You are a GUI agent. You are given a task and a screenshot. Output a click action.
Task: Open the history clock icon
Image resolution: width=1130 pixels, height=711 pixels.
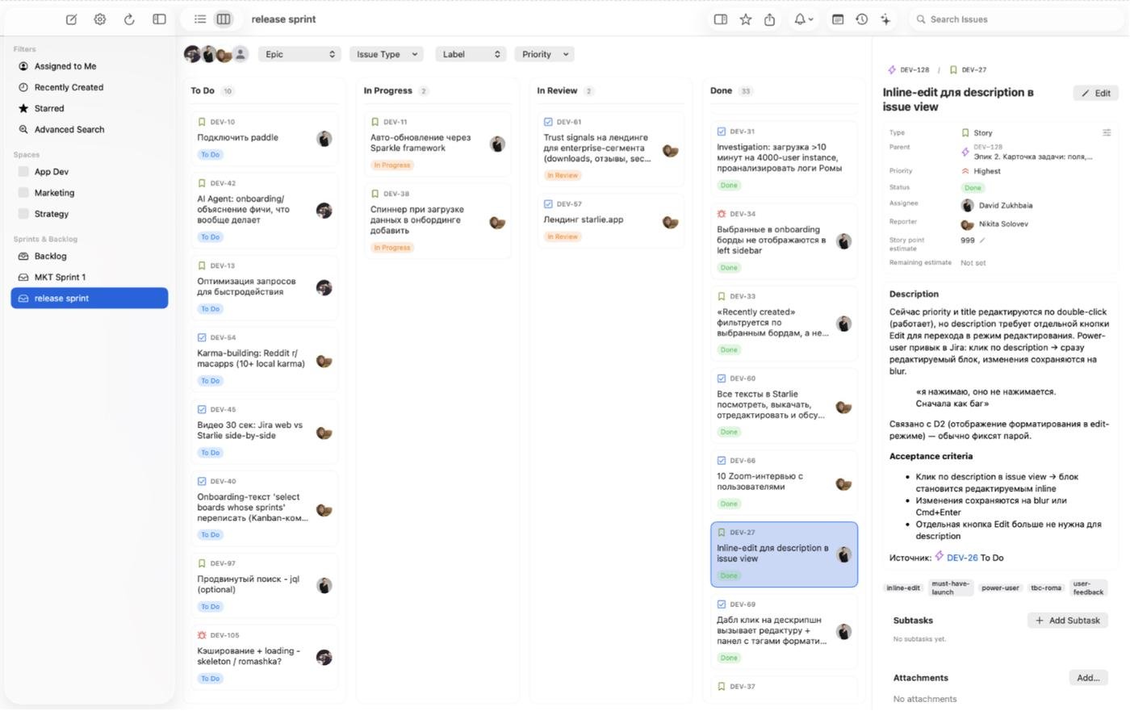(862, 19)
